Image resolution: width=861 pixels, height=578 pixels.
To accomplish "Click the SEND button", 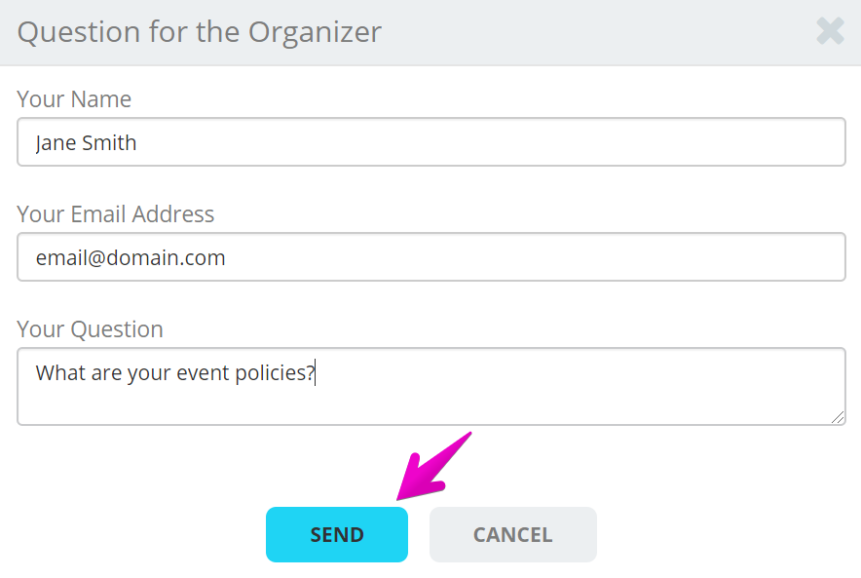I will coord(337,534).
